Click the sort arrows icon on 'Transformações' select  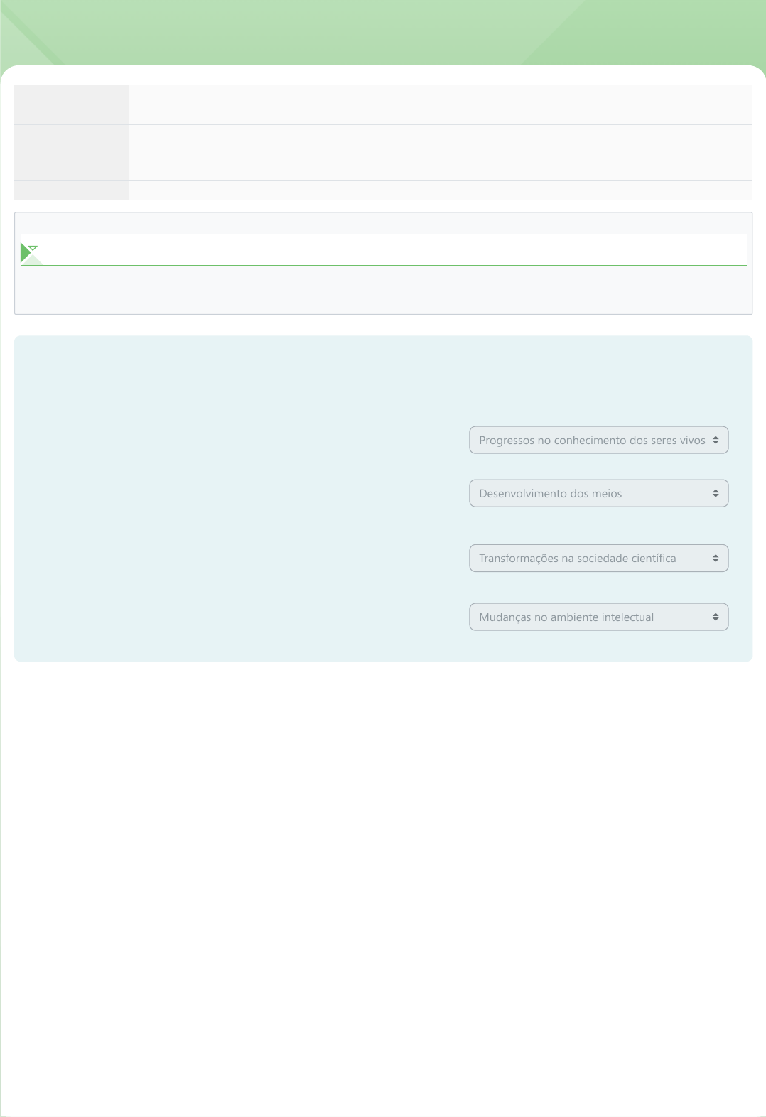pyautogui.click(x=716, y=558)
